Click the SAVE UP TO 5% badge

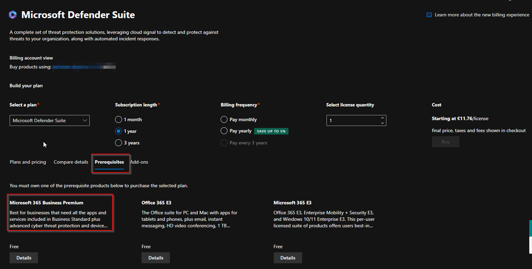click(271, 131)
